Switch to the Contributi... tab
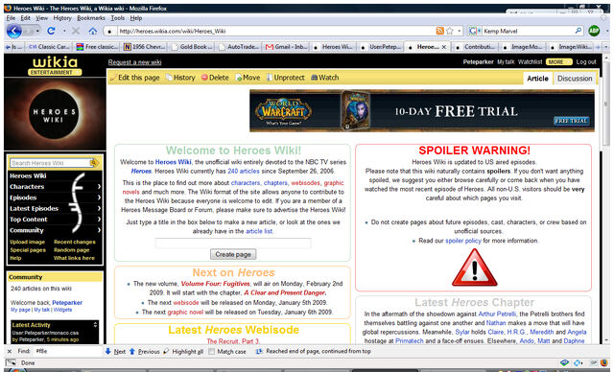 click(x=475, y=47)
